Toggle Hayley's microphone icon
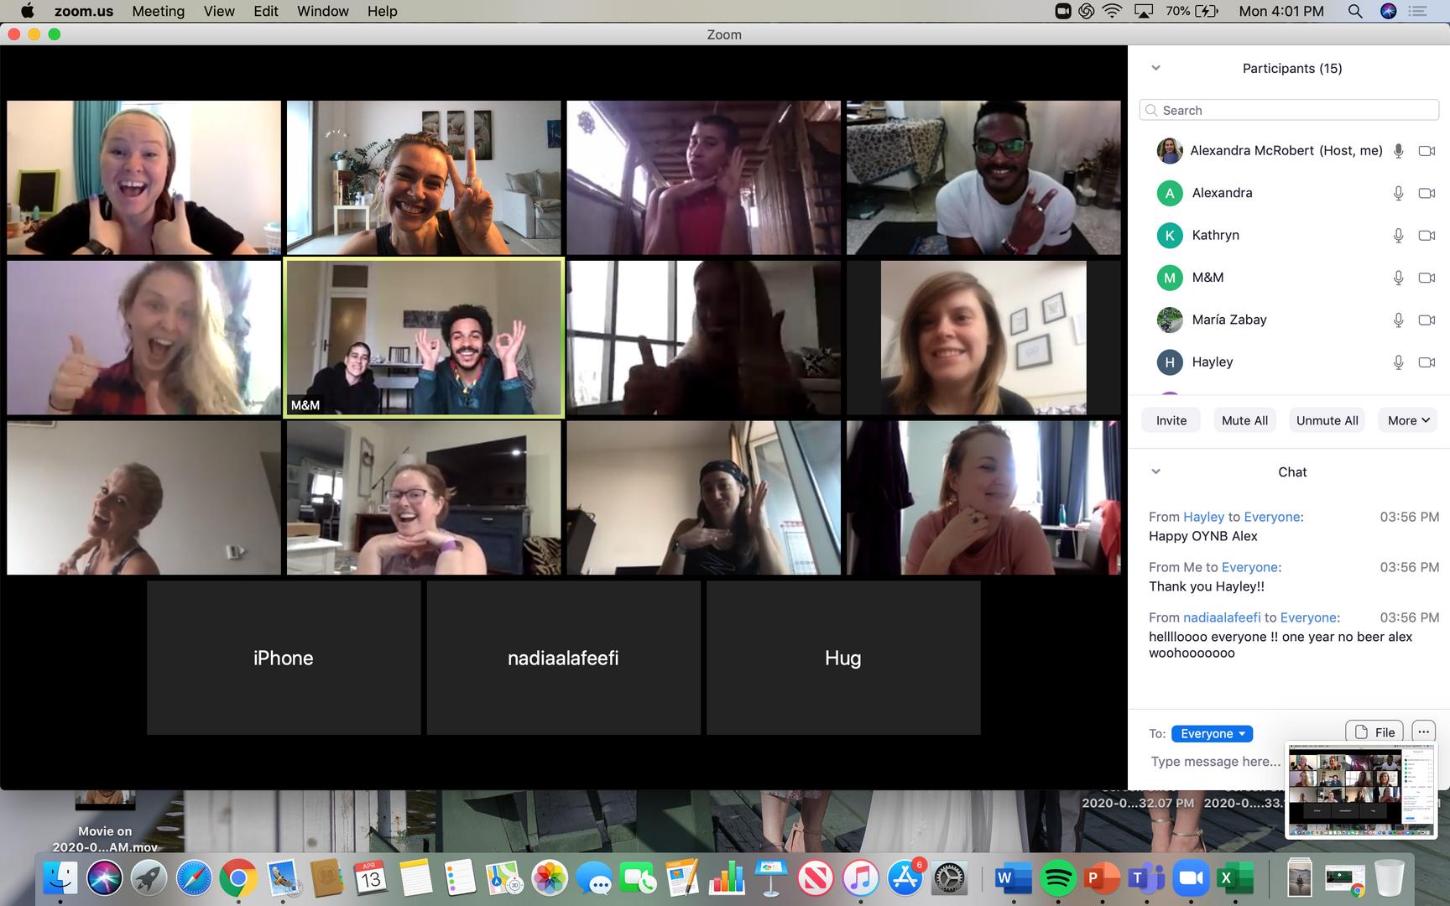 click(x=1398, y=362)
